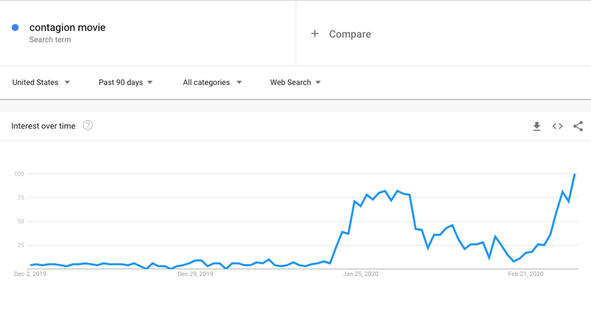591x312 pixels.
Task: Select the Dec 2, 2019 axis label
Action: [x=30, y=274]
